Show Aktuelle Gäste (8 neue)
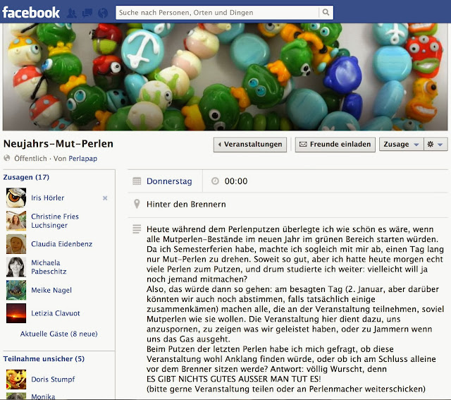 (x=59, y=334)
